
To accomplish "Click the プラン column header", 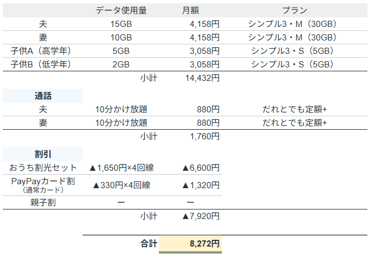I will 294,11.
